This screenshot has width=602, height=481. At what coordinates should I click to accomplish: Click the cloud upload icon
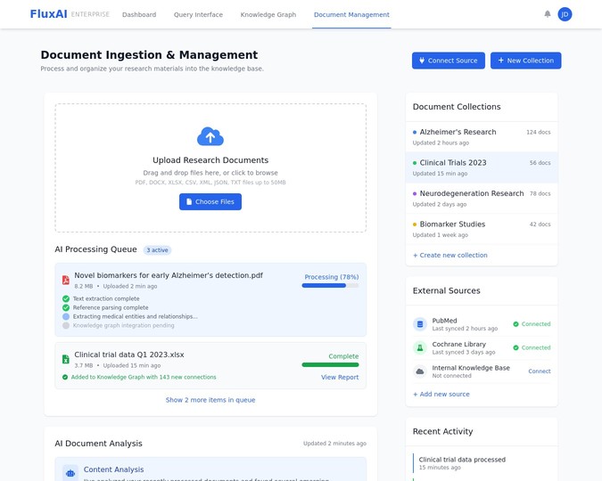tap(210, 136)
